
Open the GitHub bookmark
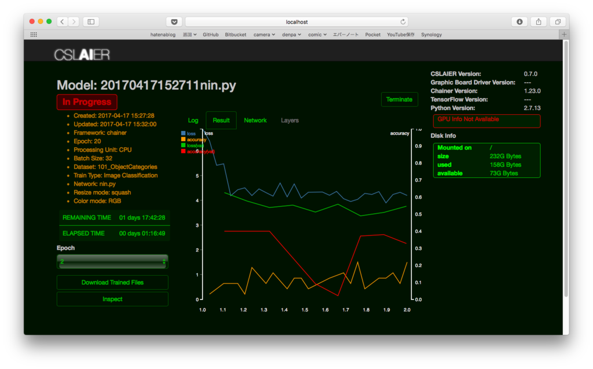[211, 34]
